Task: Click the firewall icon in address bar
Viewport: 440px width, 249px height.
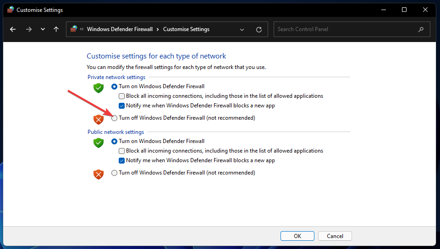Action: [x=74, y=29]
